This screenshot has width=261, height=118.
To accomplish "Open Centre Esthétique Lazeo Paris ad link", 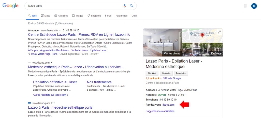I will 79,35.
